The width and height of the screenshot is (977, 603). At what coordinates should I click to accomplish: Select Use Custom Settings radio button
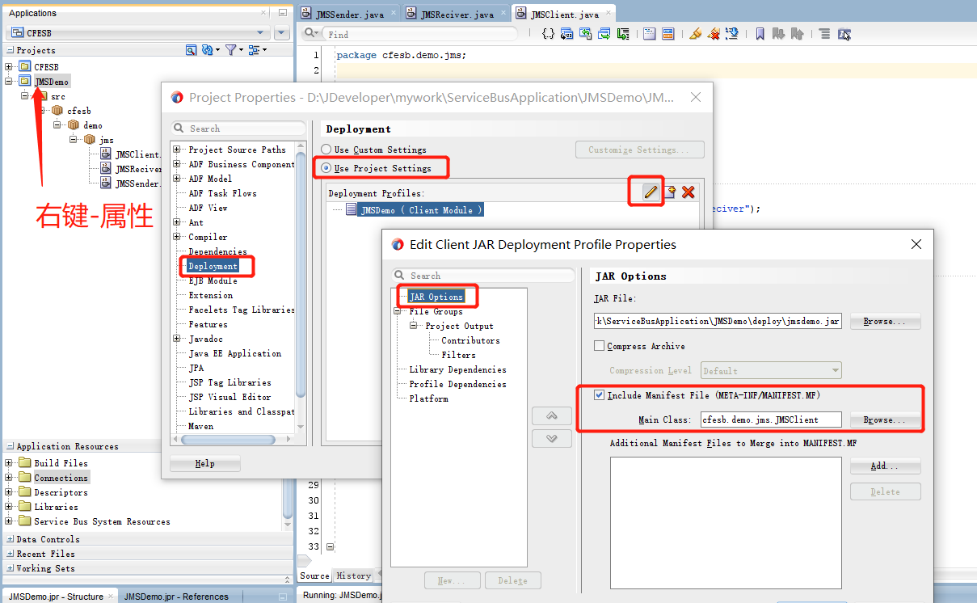tap(326, 150)
